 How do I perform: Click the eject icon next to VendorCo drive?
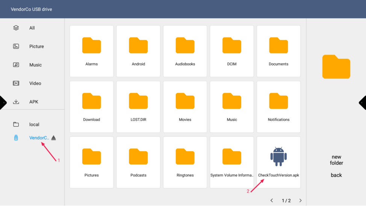click(x=53, y=138)
